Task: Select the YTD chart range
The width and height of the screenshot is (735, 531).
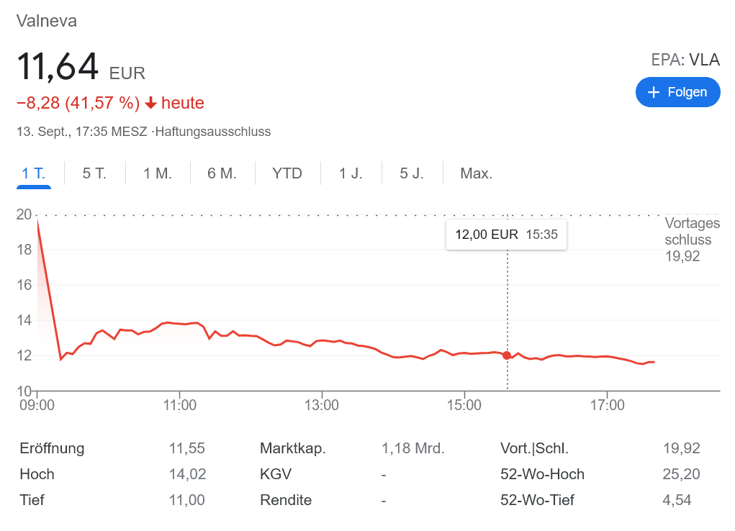Action: point(287,173)
